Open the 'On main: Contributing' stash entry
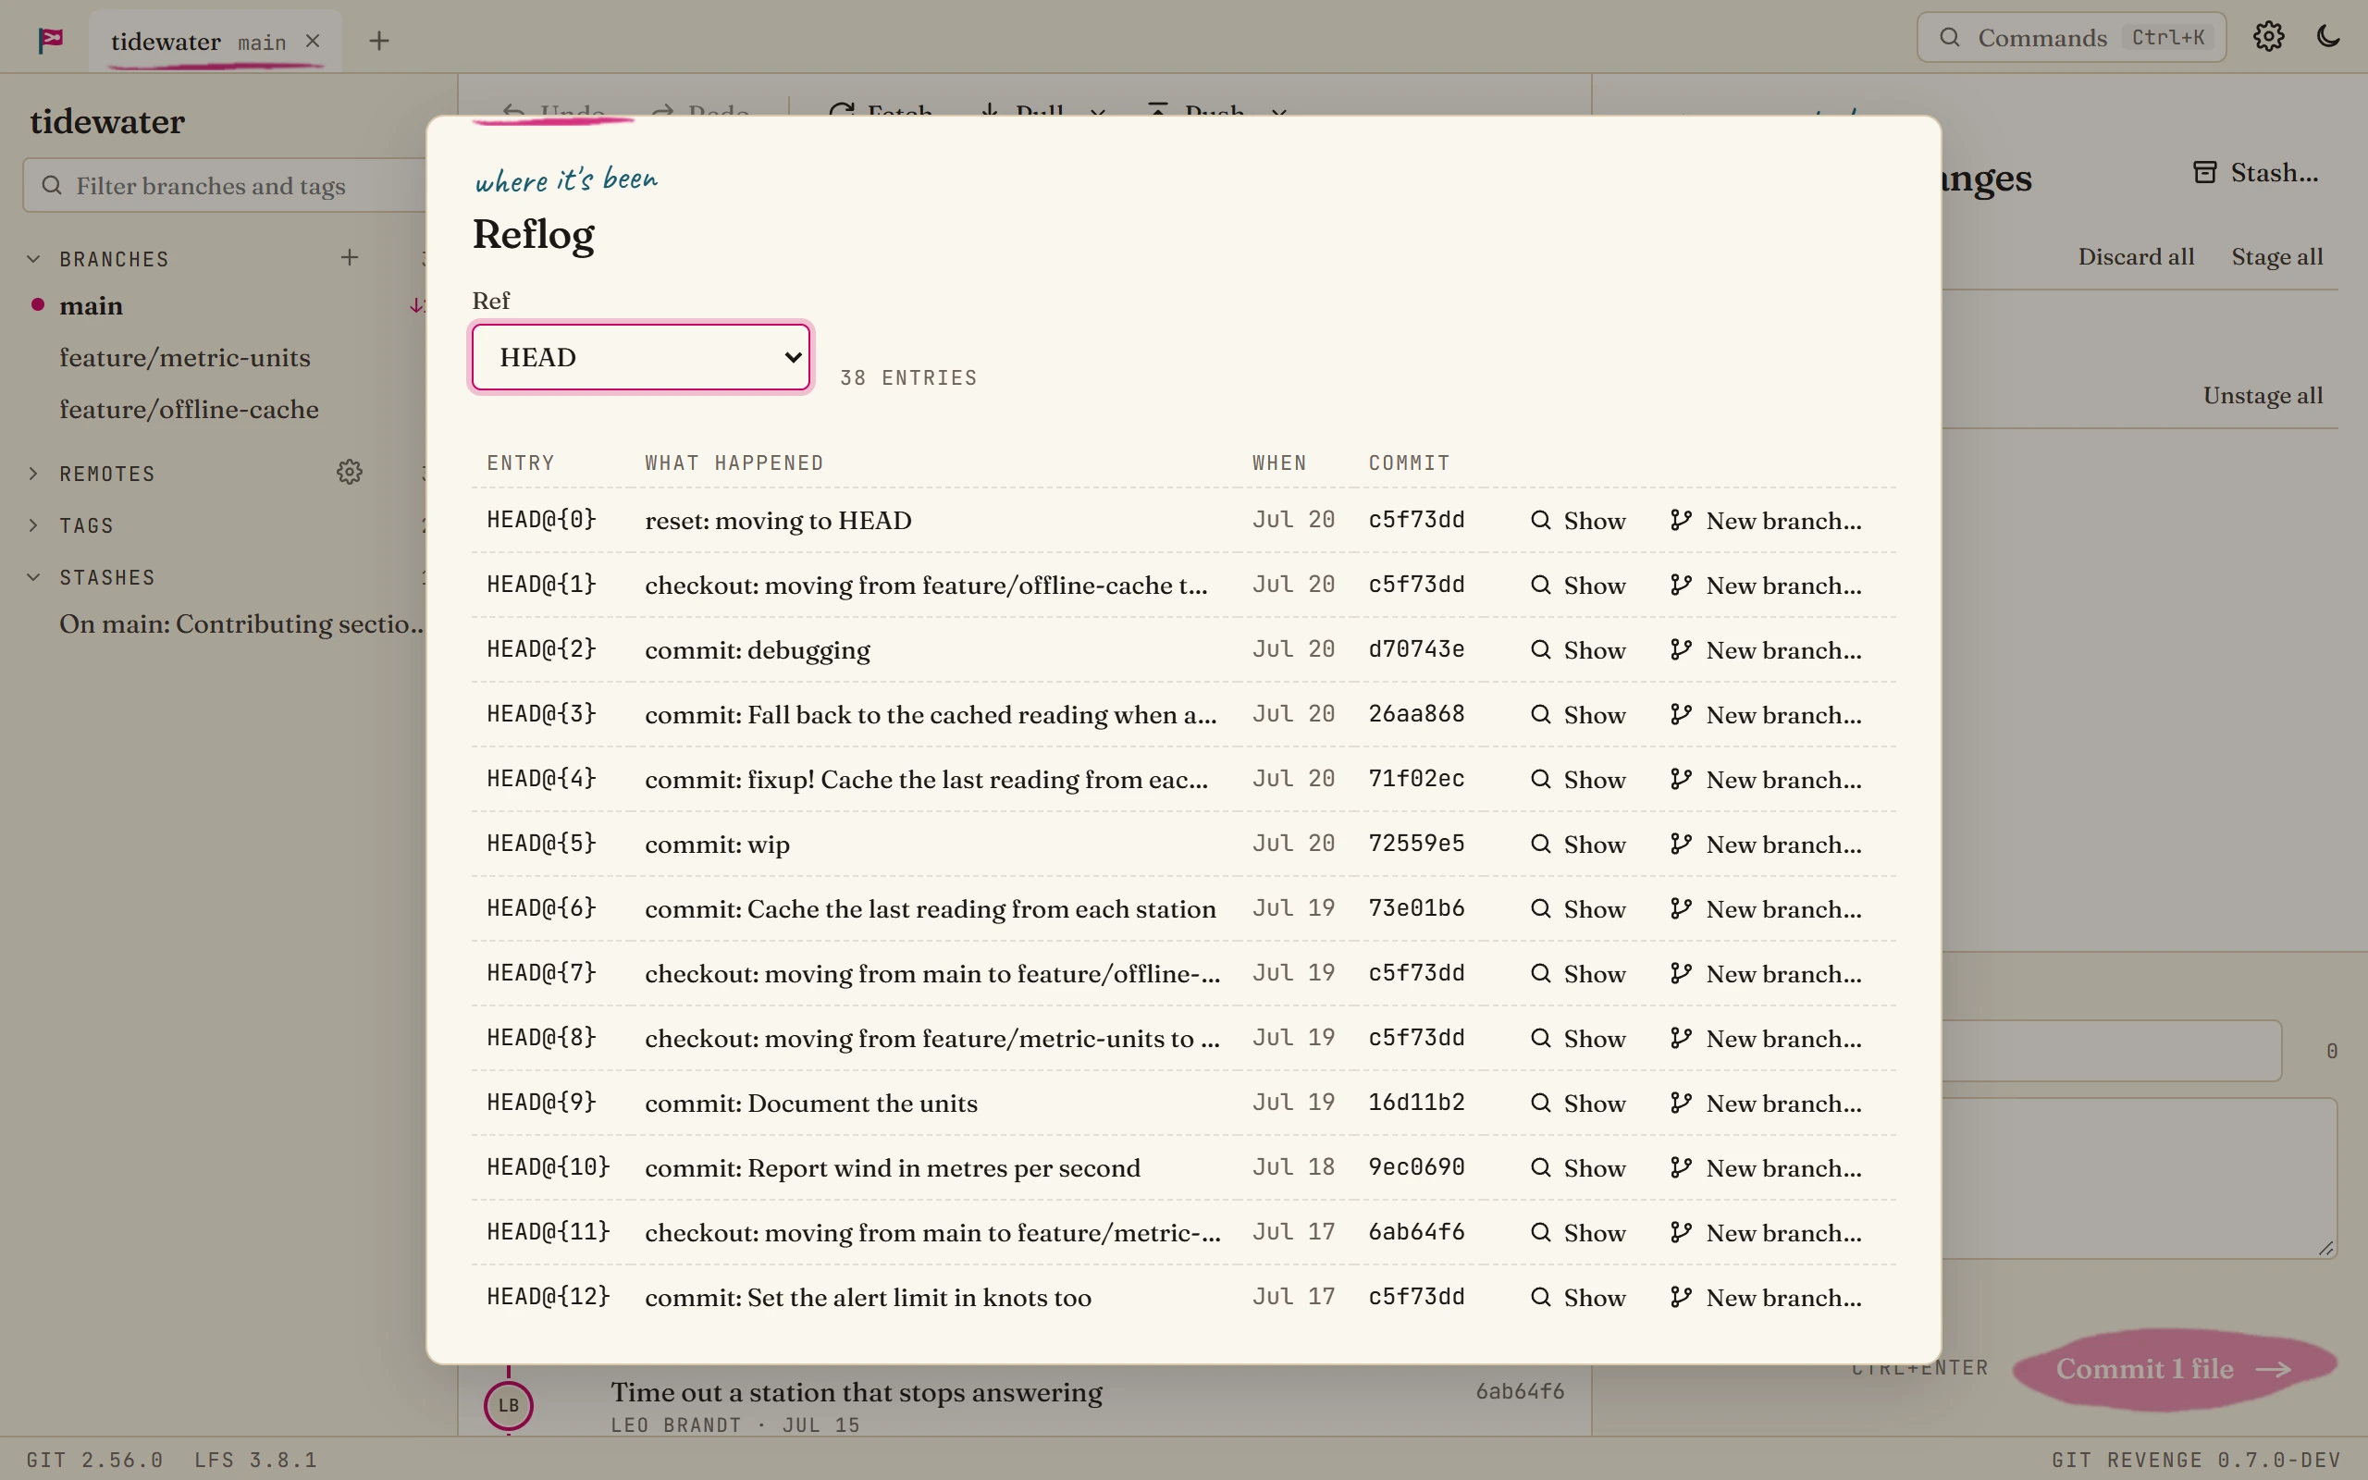Screen dimensions: 2368x1480 coord(240,623)
